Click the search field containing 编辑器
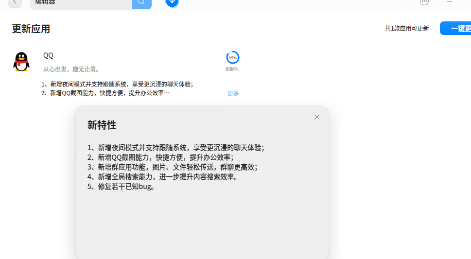 point(81,3)
